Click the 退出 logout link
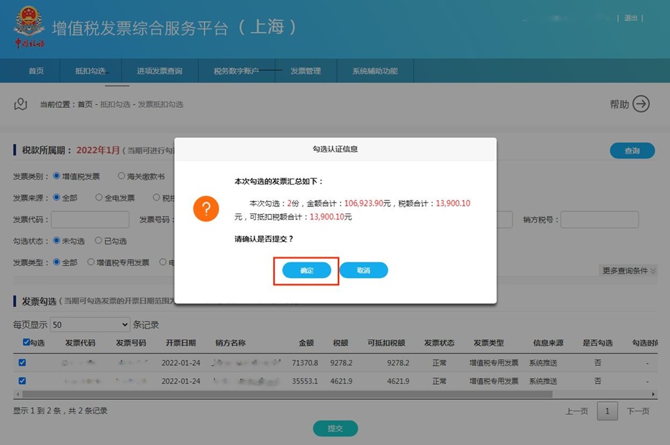The height and width of the screenshot is (445, 670). tap(630, 18)
